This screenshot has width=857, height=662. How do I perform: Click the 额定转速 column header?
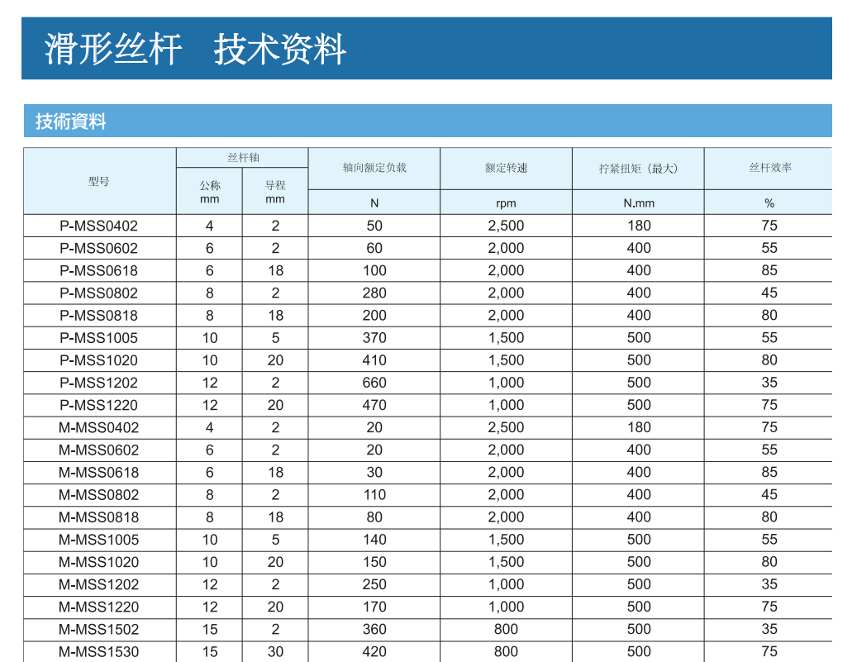tap(506, 168)
